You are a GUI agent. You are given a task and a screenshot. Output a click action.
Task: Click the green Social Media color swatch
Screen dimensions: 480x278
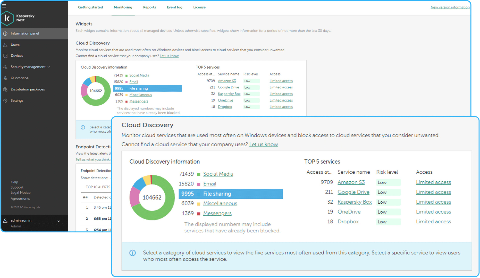tap(199, 174)
